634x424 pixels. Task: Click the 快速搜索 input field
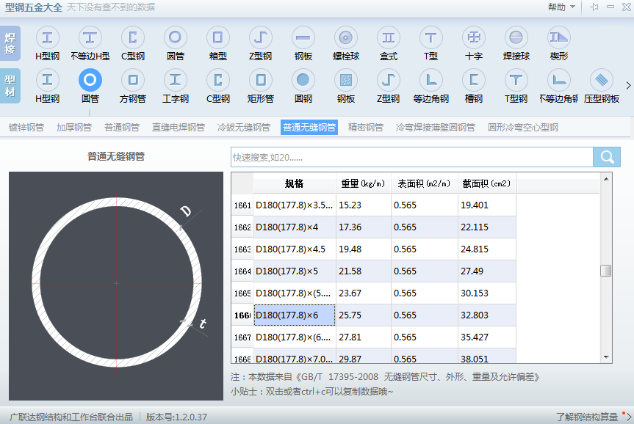pos(412,157)
